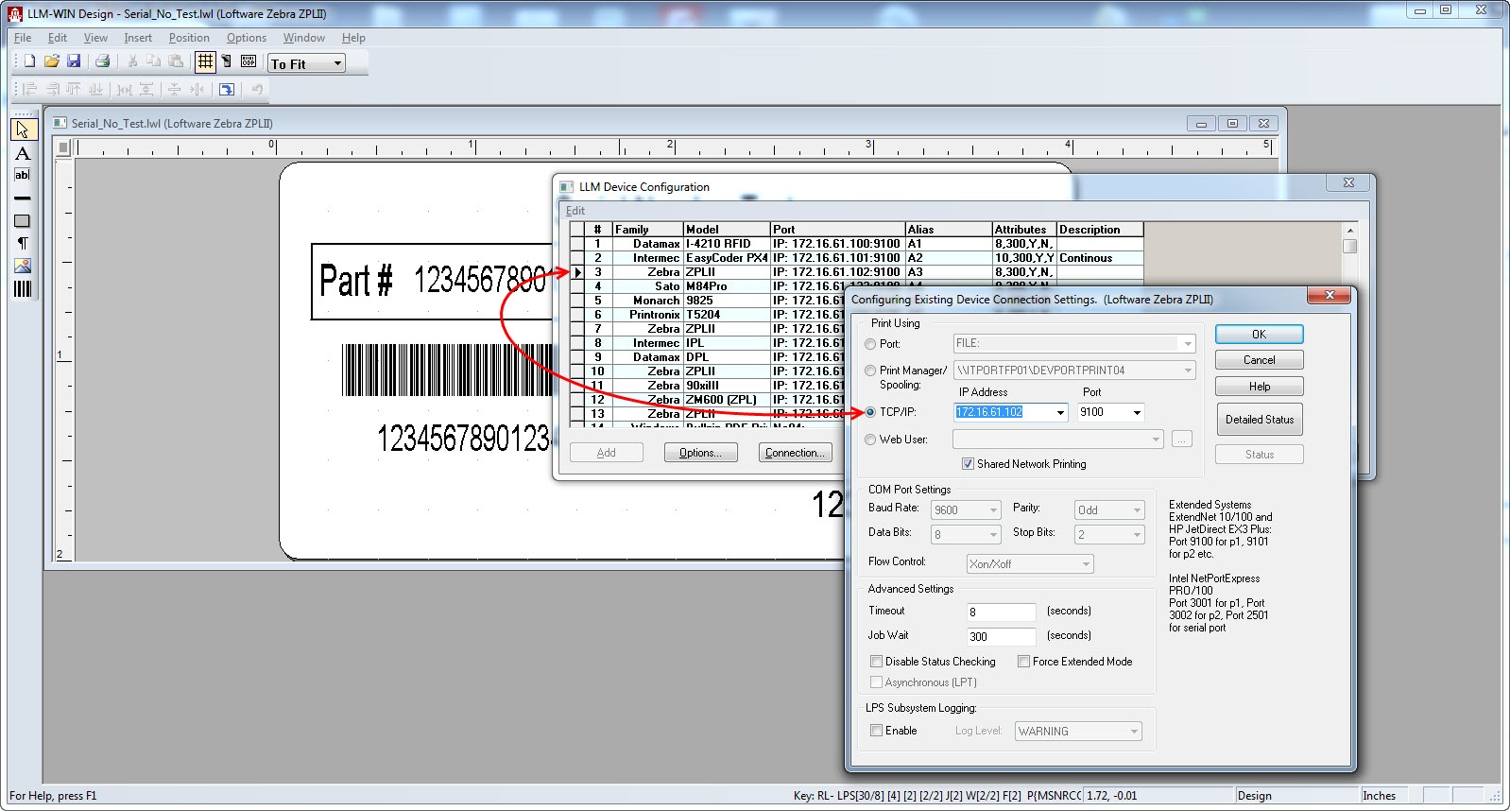Expand the IP Address dropdown

(1060, 412)
